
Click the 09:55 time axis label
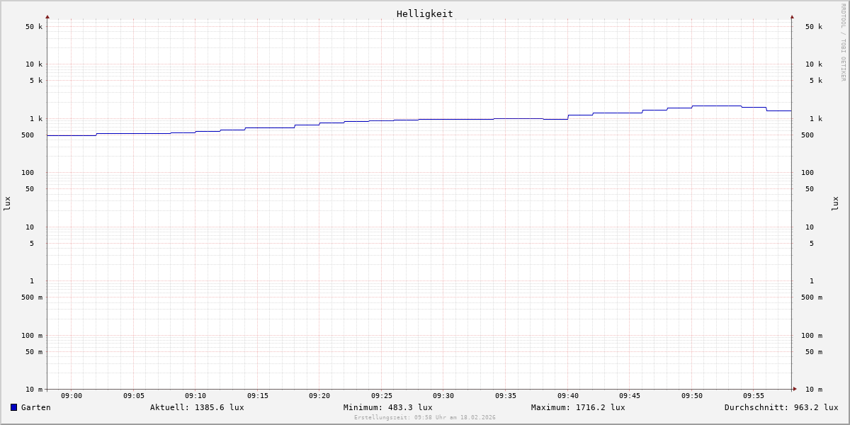(754, 396)
